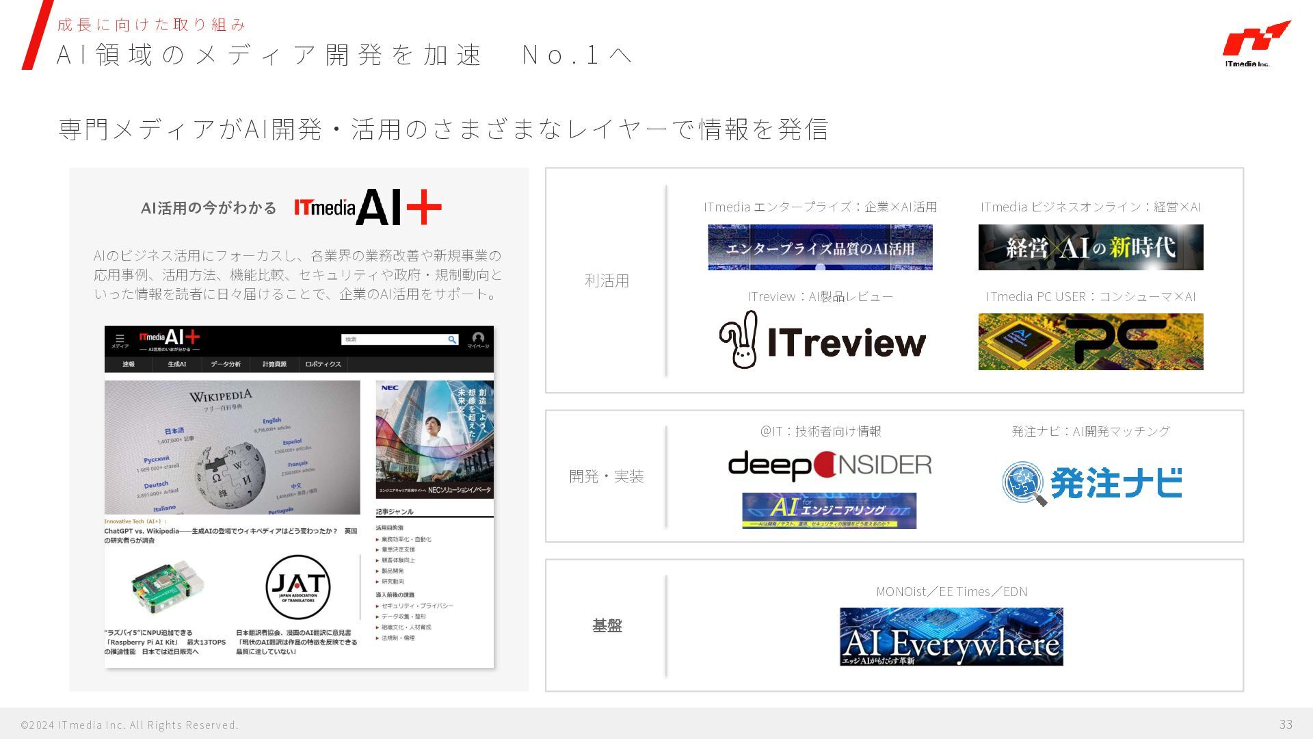Click Innovative Tech (AI+) category label
The image size is (1313, 739).
[135, 521]
